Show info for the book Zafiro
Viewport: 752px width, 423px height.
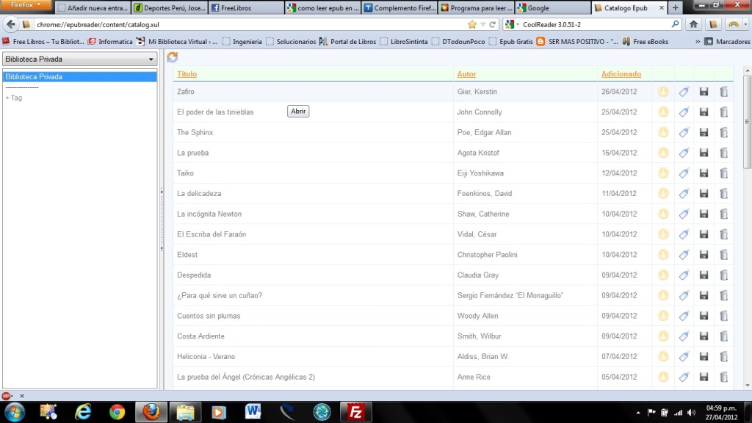point(663,91)
